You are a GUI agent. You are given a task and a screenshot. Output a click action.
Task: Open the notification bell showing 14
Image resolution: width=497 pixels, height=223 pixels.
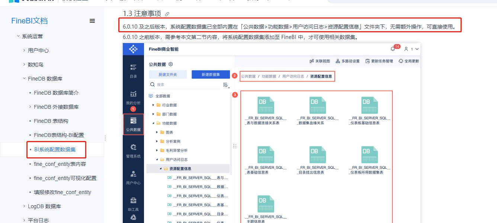pyautogui.click(x=393, y=49)
